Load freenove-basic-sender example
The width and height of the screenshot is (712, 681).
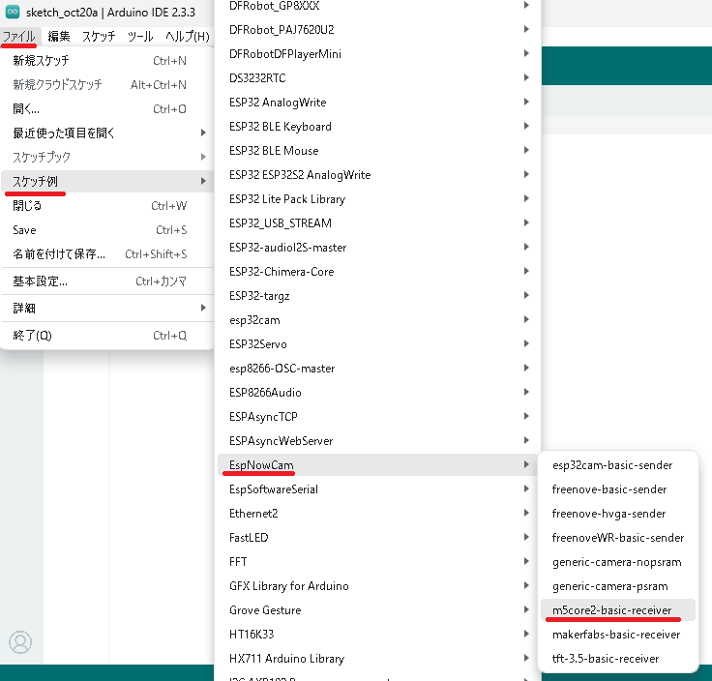click(618, 489)
